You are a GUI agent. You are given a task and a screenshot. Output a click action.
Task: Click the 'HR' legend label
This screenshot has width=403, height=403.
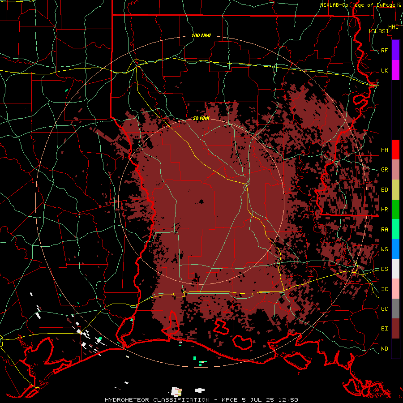click(x=384, y=210)
